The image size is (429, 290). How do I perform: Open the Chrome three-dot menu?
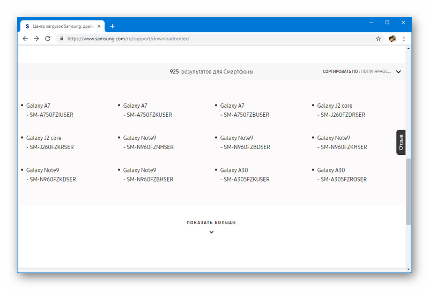[x=404, y=39]
